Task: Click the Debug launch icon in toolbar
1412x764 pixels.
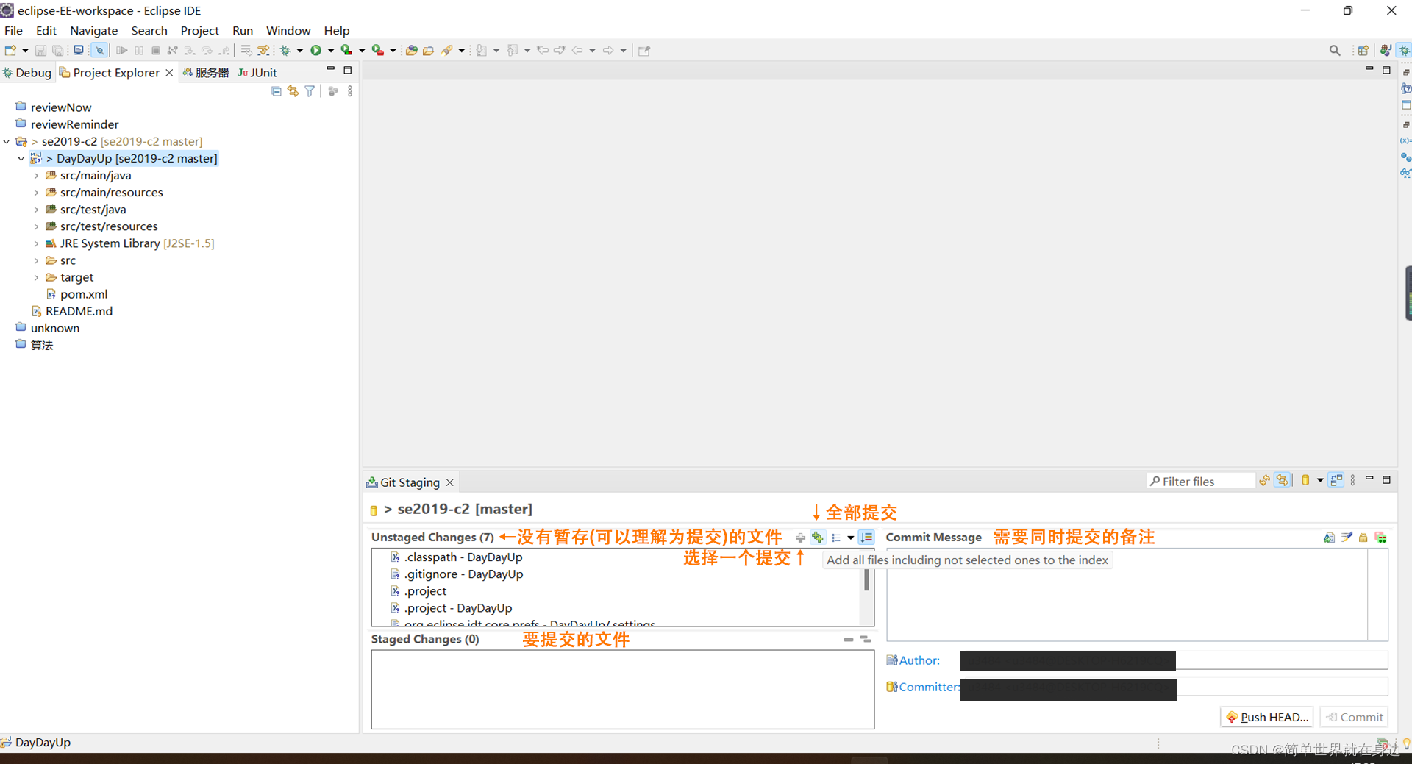Action: pyautogui.click(x=286, y=50)
